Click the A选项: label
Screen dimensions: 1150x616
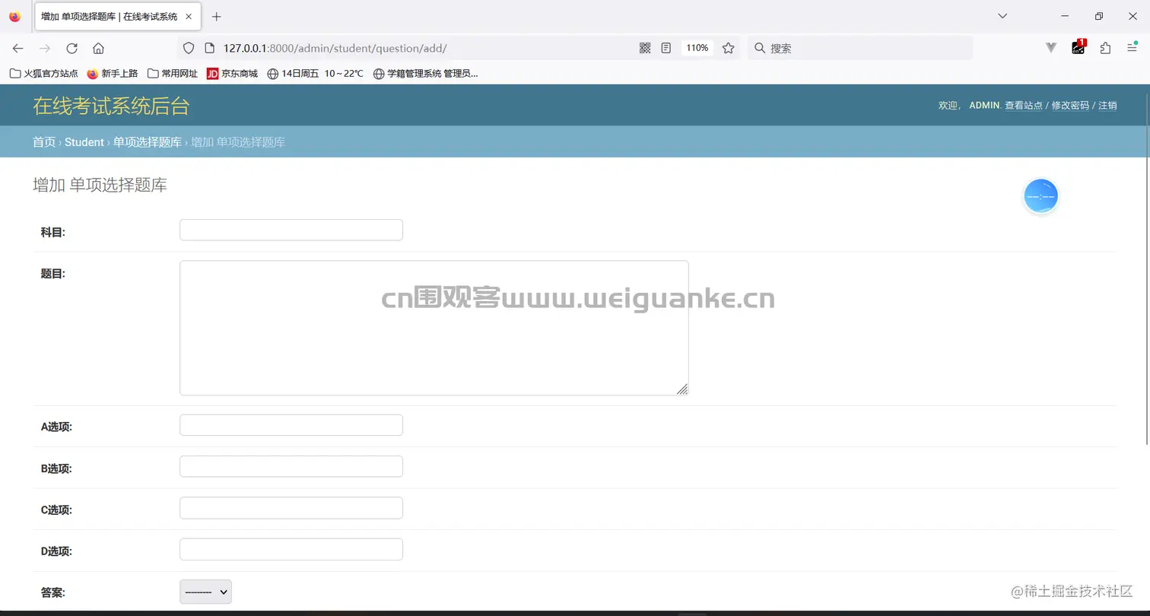[56, 427]
